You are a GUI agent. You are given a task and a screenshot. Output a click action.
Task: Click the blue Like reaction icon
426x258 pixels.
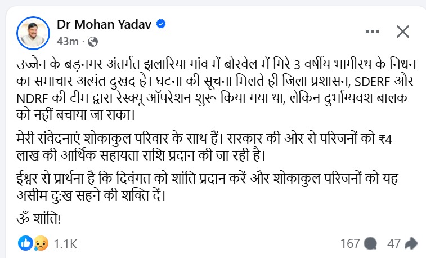pyautogui.click(x=25, y=243)
